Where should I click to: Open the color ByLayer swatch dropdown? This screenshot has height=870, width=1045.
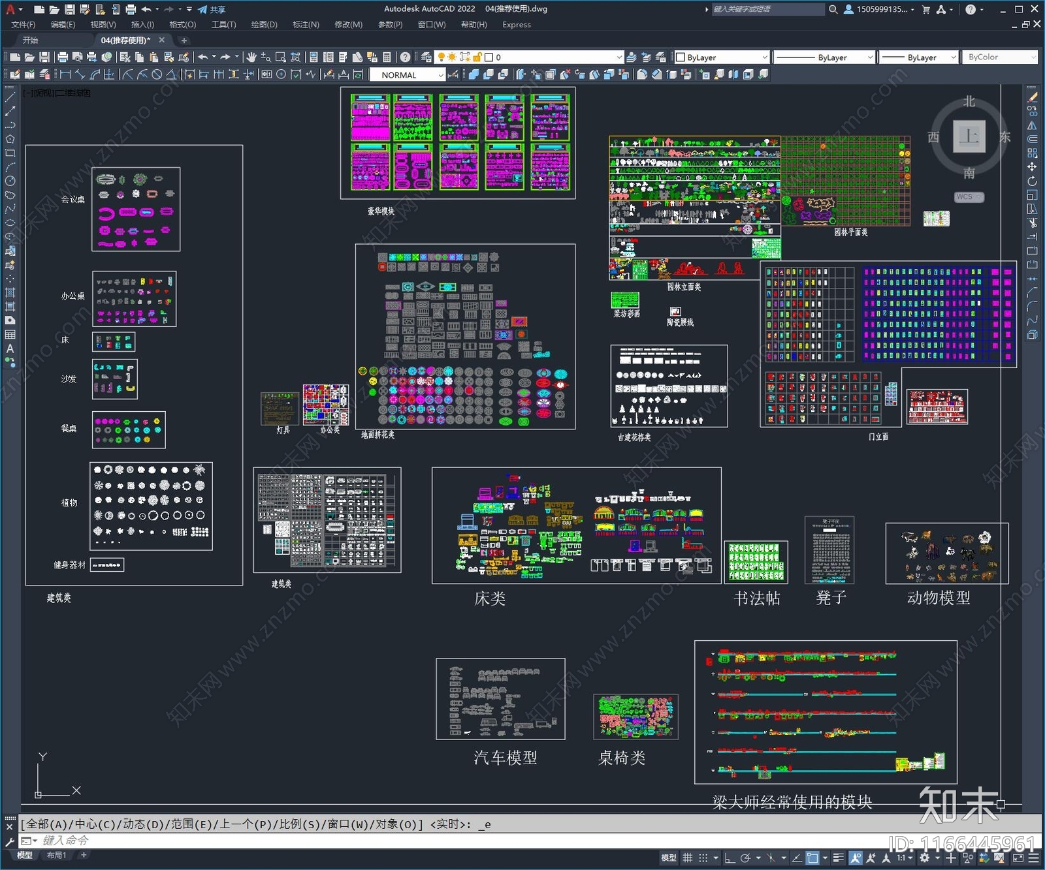tap(722, 57)
